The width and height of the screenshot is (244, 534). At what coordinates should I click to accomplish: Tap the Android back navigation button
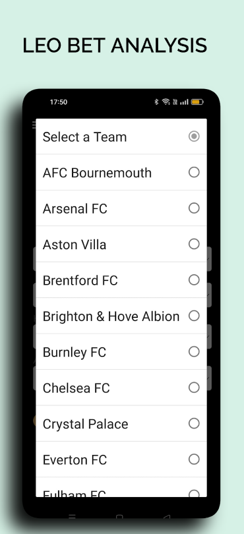point(167,517)
